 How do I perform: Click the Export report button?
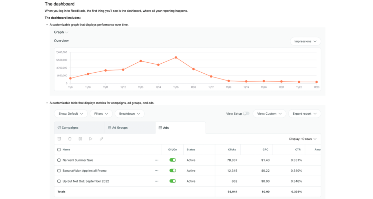point(305,114)
